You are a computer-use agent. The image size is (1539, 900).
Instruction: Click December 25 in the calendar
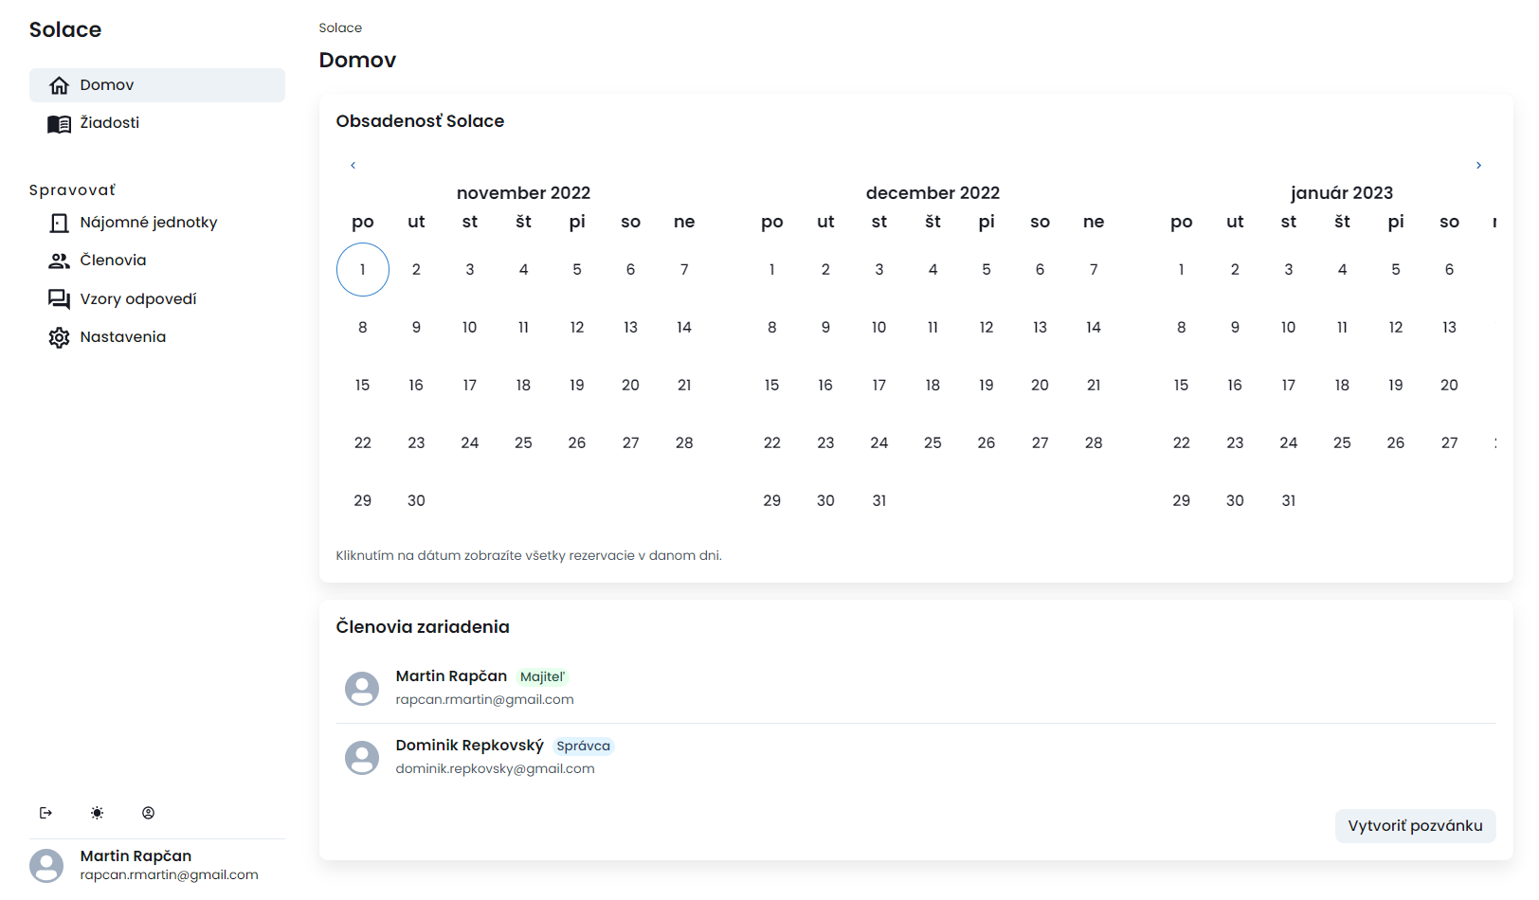pos(932,441)
